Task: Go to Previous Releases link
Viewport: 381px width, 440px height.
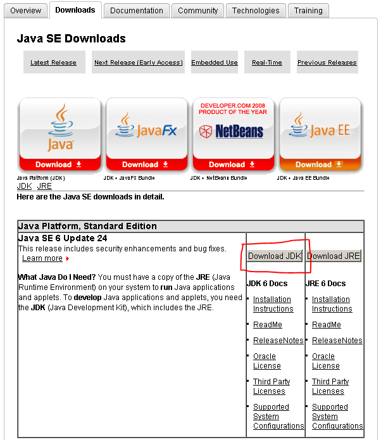Action: tap(327, 62)
